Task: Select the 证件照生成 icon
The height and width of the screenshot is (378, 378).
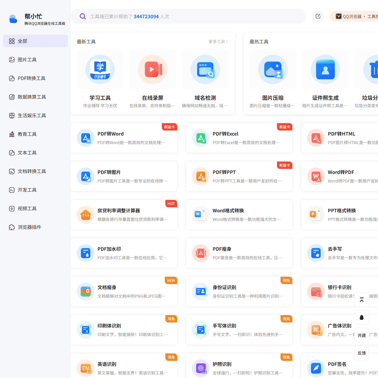Action: [x=325, y=69]
